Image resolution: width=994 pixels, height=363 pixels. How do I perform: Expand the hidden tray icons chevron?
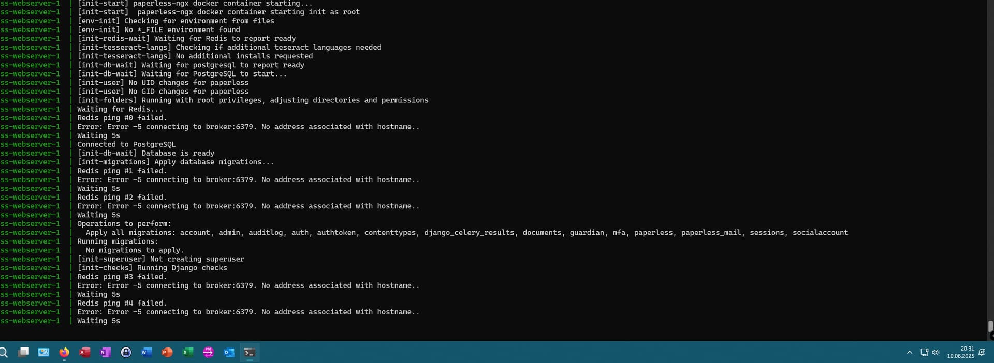(910, 353)
